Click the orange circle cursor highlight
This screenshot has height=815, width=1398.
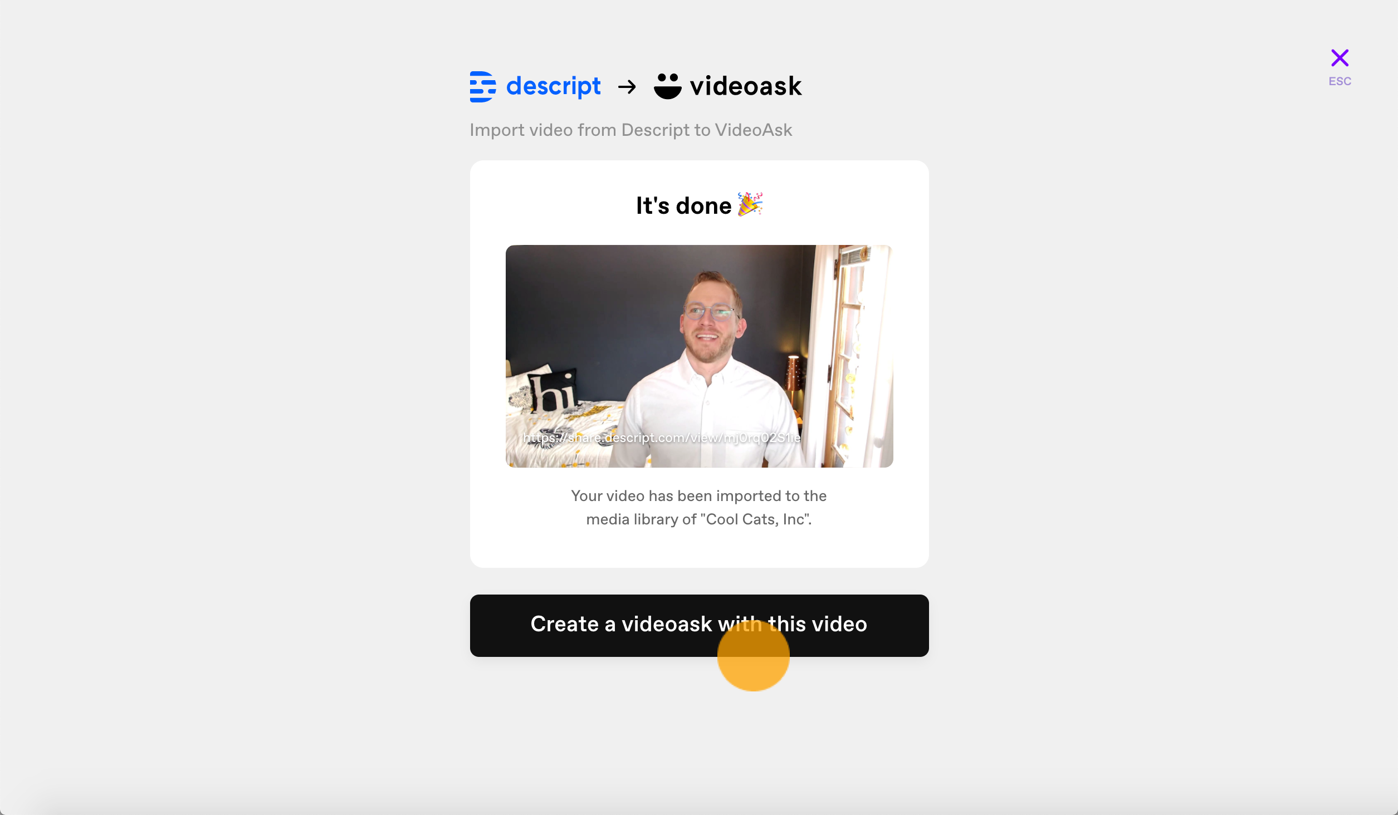pos(753,655)
